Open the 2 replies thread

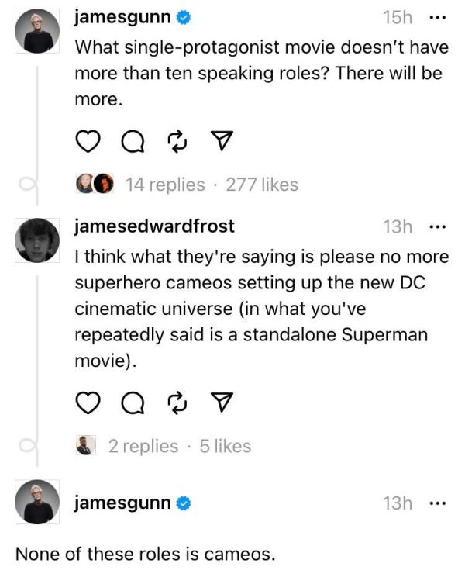[143, 446]
